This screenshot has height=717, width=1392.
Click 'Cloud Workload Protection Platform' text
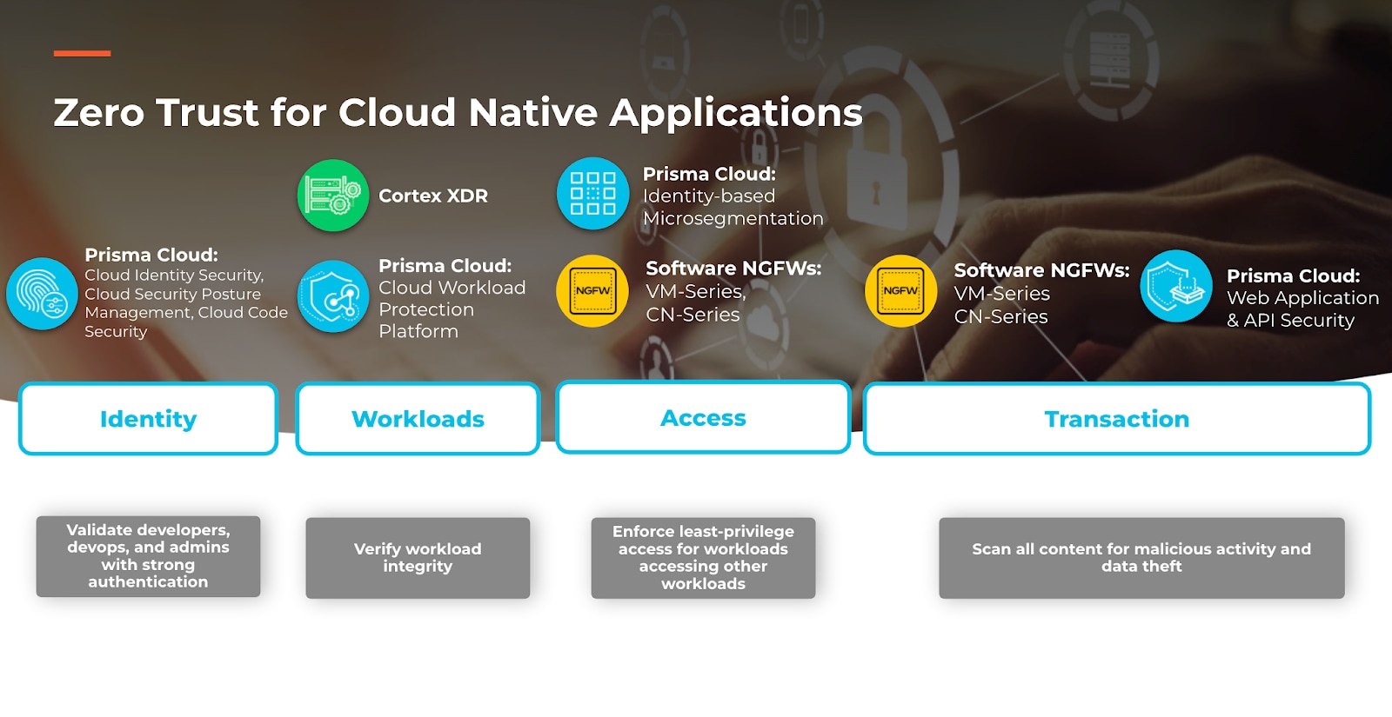[x=452, y=309]
